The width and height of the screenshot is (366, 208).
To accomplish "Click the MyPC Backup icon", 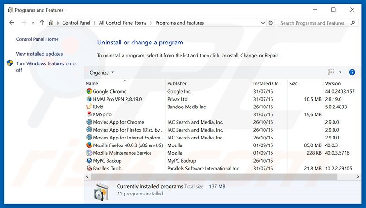I will click(89, 161).
